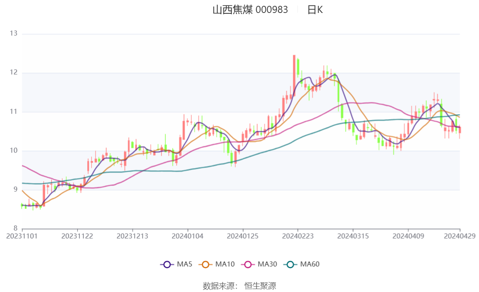Click y-axis value label 9
Image resolution: width=479 pixels, height=292 pixels.
click(15, 190)
